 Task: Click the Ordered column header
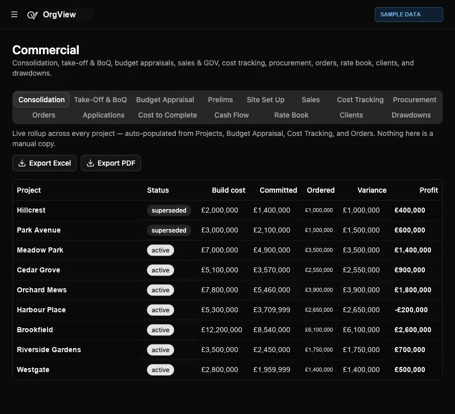[x=321, y=190]
